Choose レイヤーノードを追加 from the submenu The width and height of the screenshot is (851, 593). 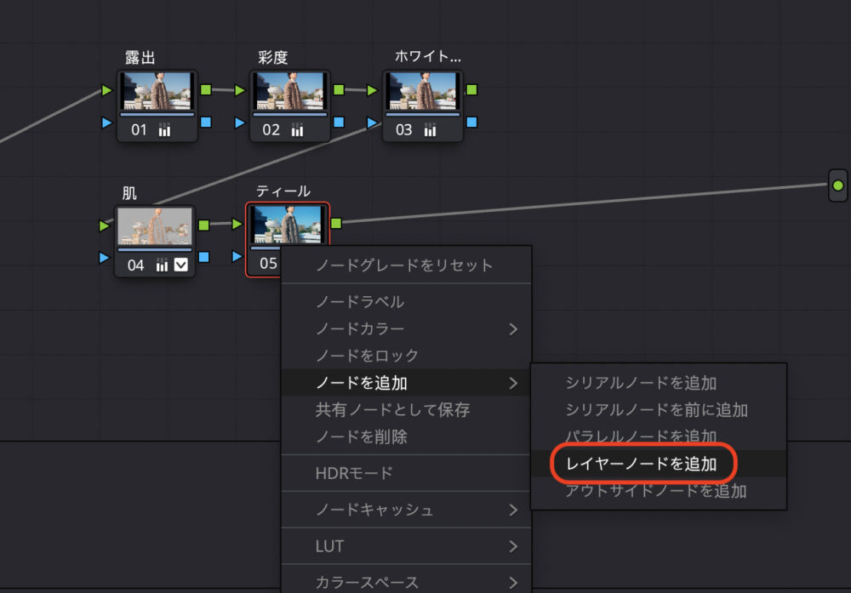click(642, 464)
